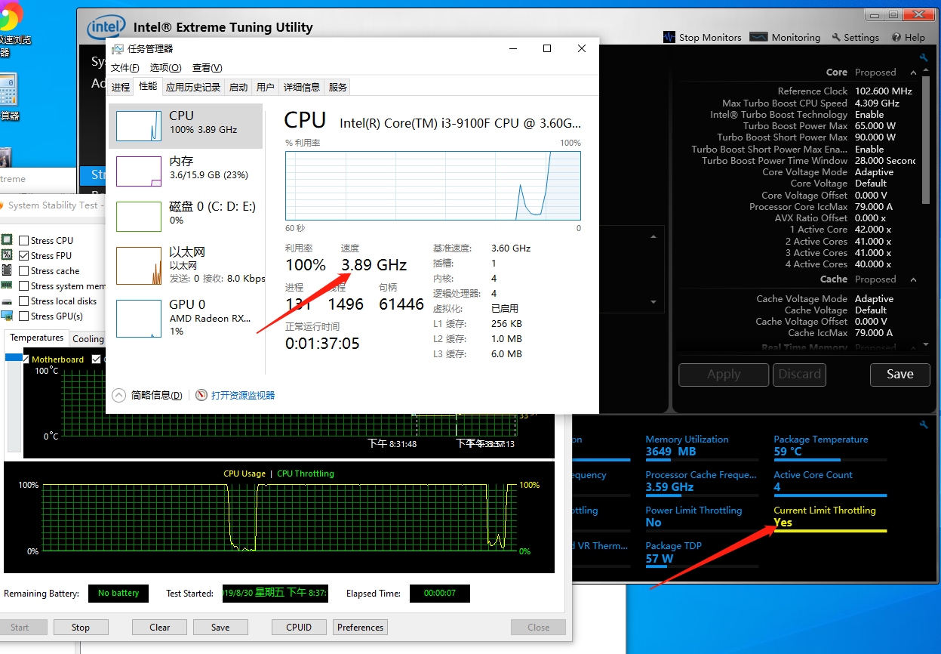Click the Package Temperature 59 °C monitor tile

tap(830, 449)
